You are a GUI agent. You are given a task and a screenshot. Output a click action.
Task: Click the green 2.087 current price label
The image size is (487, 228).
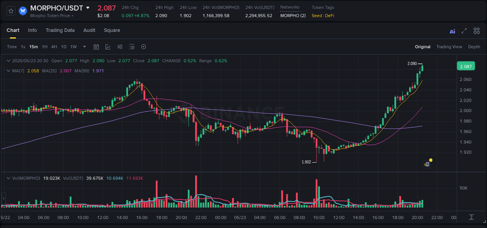pos(466,66)
